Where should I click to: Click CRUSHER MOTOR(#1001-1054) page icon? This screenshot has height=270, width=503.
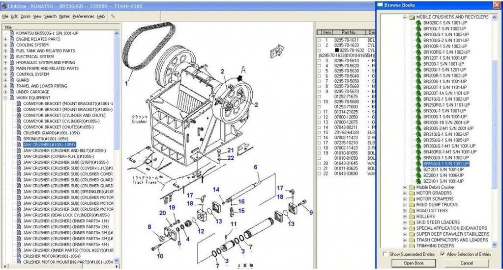[x=19, y=256]
